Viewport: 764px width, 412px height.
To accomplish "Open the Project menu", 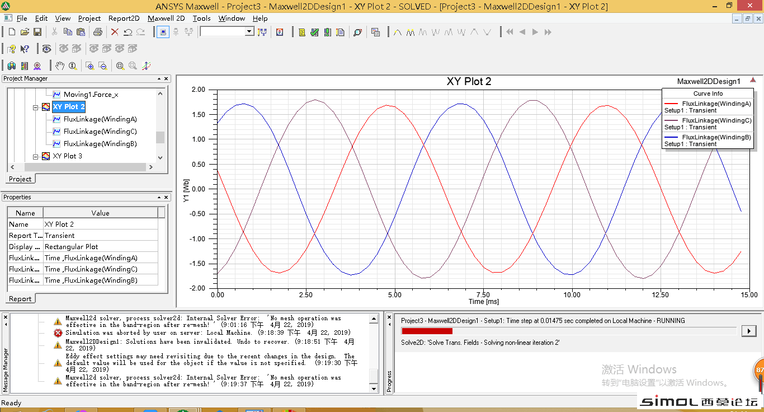I will 89,18.
